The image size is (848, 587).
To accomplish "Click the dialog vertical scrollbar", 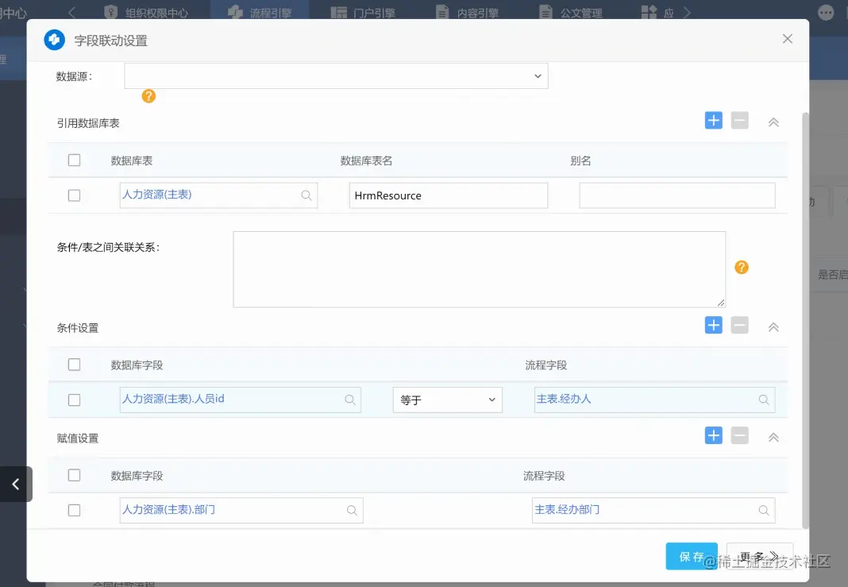I will [x=805, y=320].
